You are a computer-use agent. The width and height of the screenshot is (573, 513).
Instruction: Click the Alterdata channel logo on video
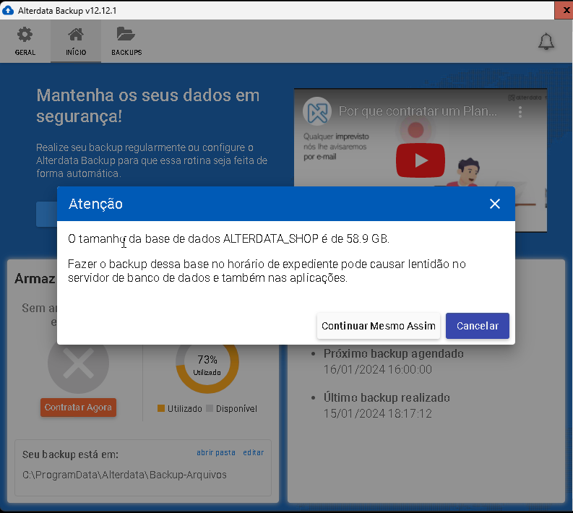(x=317, y=111)
